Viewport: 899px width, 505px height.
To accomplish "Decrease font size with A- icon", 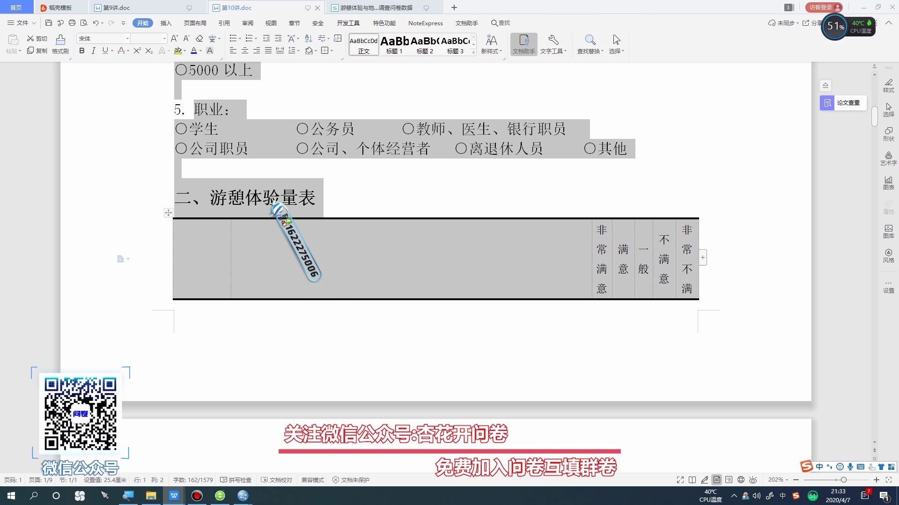I will (x=186, y=38).
